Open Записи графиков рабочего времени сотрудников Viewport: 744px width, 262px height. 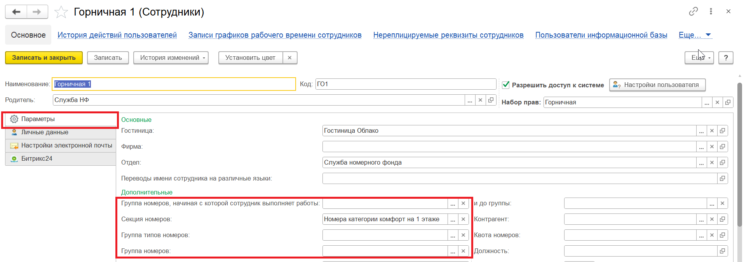[275, 35]
